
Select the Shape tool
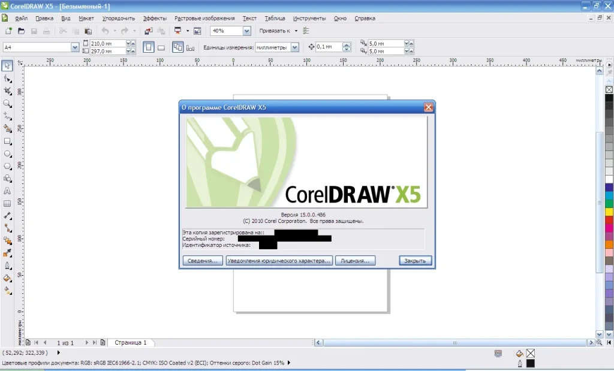tap(8, 79)
